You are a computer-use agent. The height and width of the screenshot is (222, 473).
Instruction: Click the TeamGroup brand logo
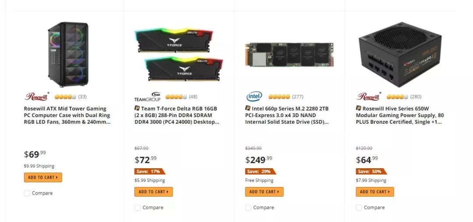[148, 97]
